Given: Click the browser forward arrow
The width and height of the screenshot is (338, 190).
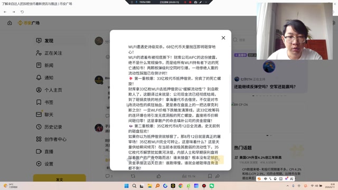Looking at the screenshot, I should pyautogui.click(x=14, y=12).
